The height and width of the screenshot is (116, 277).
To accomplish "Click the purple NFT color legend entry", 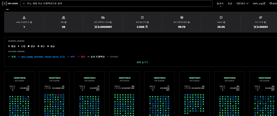I will [72, 57].
